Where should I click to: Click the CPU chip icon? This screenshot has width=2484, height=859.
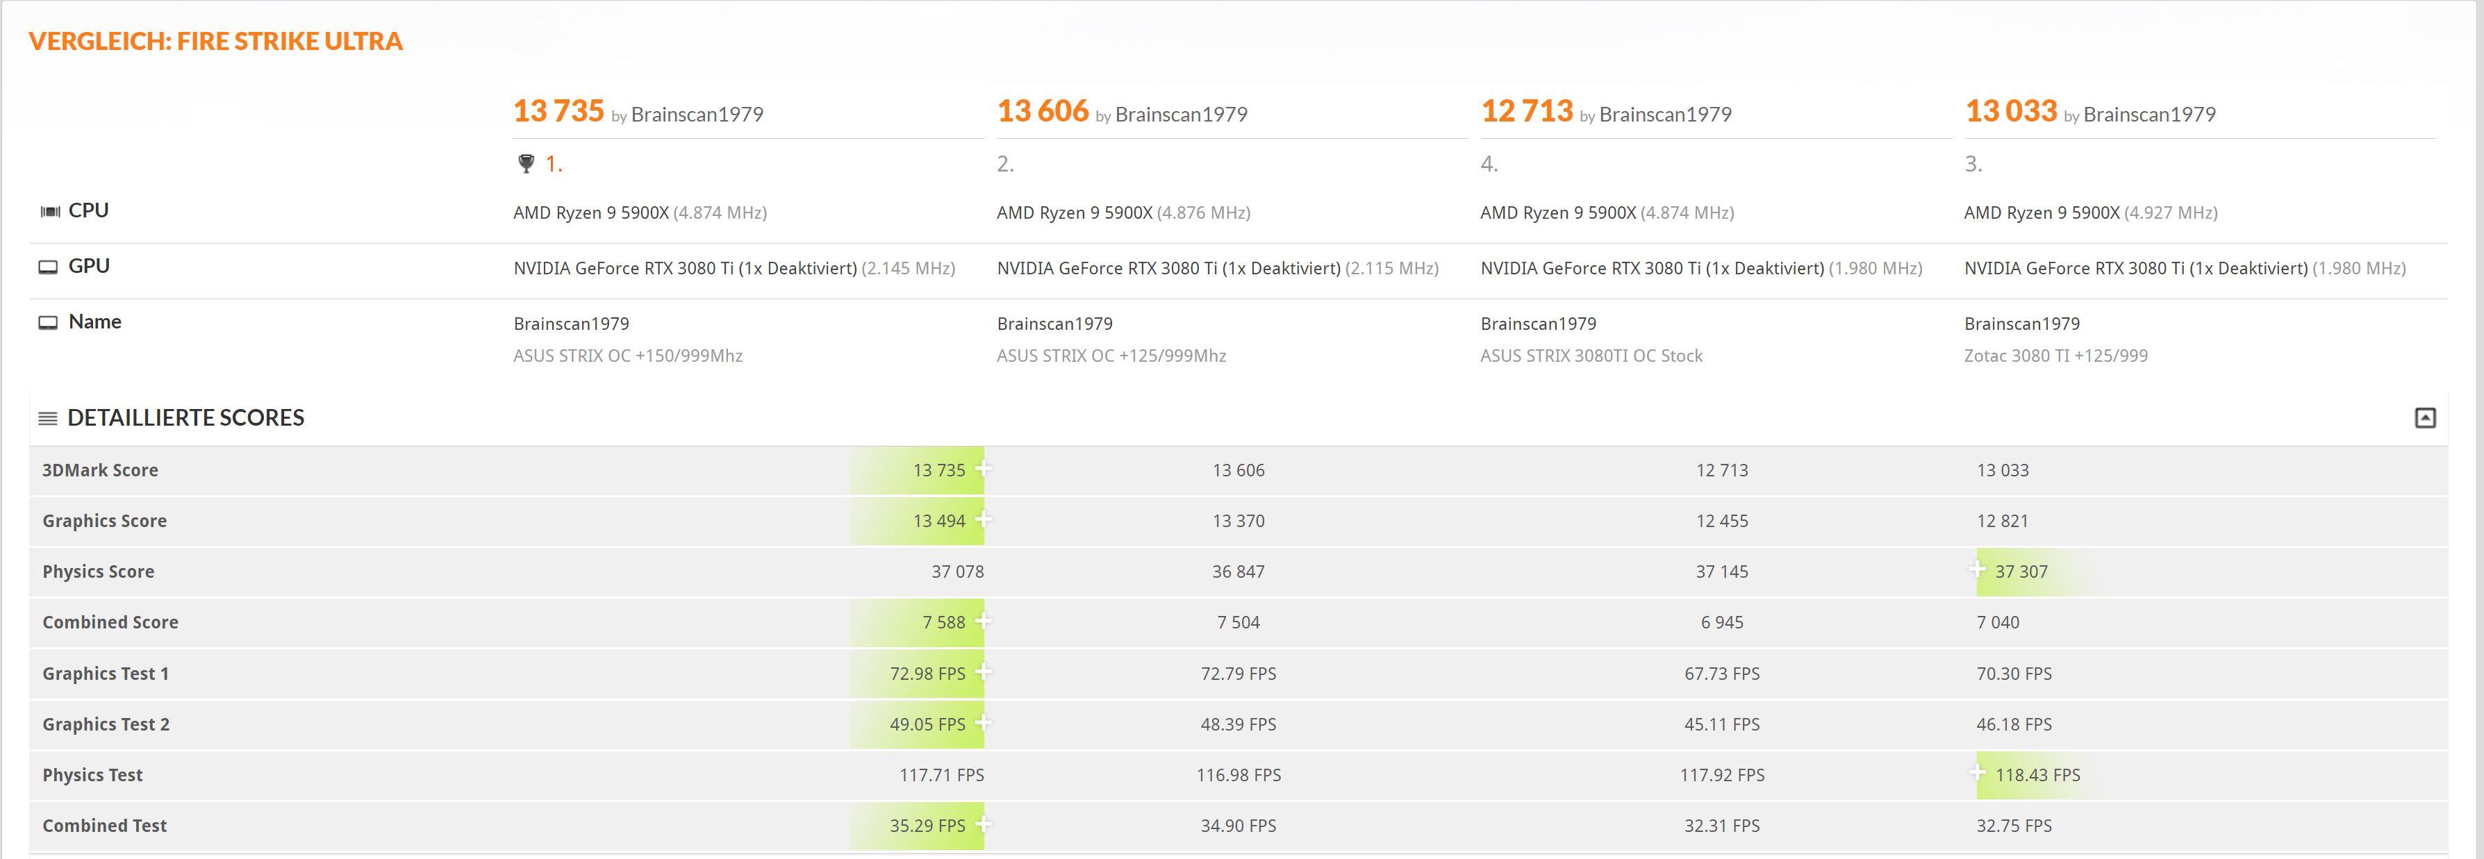point(50,211)
